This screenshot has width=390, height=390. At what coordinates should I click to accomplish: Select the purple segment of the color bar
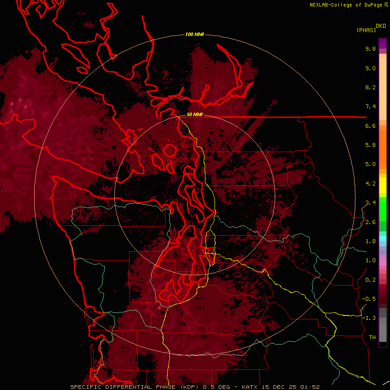point(383,44)
